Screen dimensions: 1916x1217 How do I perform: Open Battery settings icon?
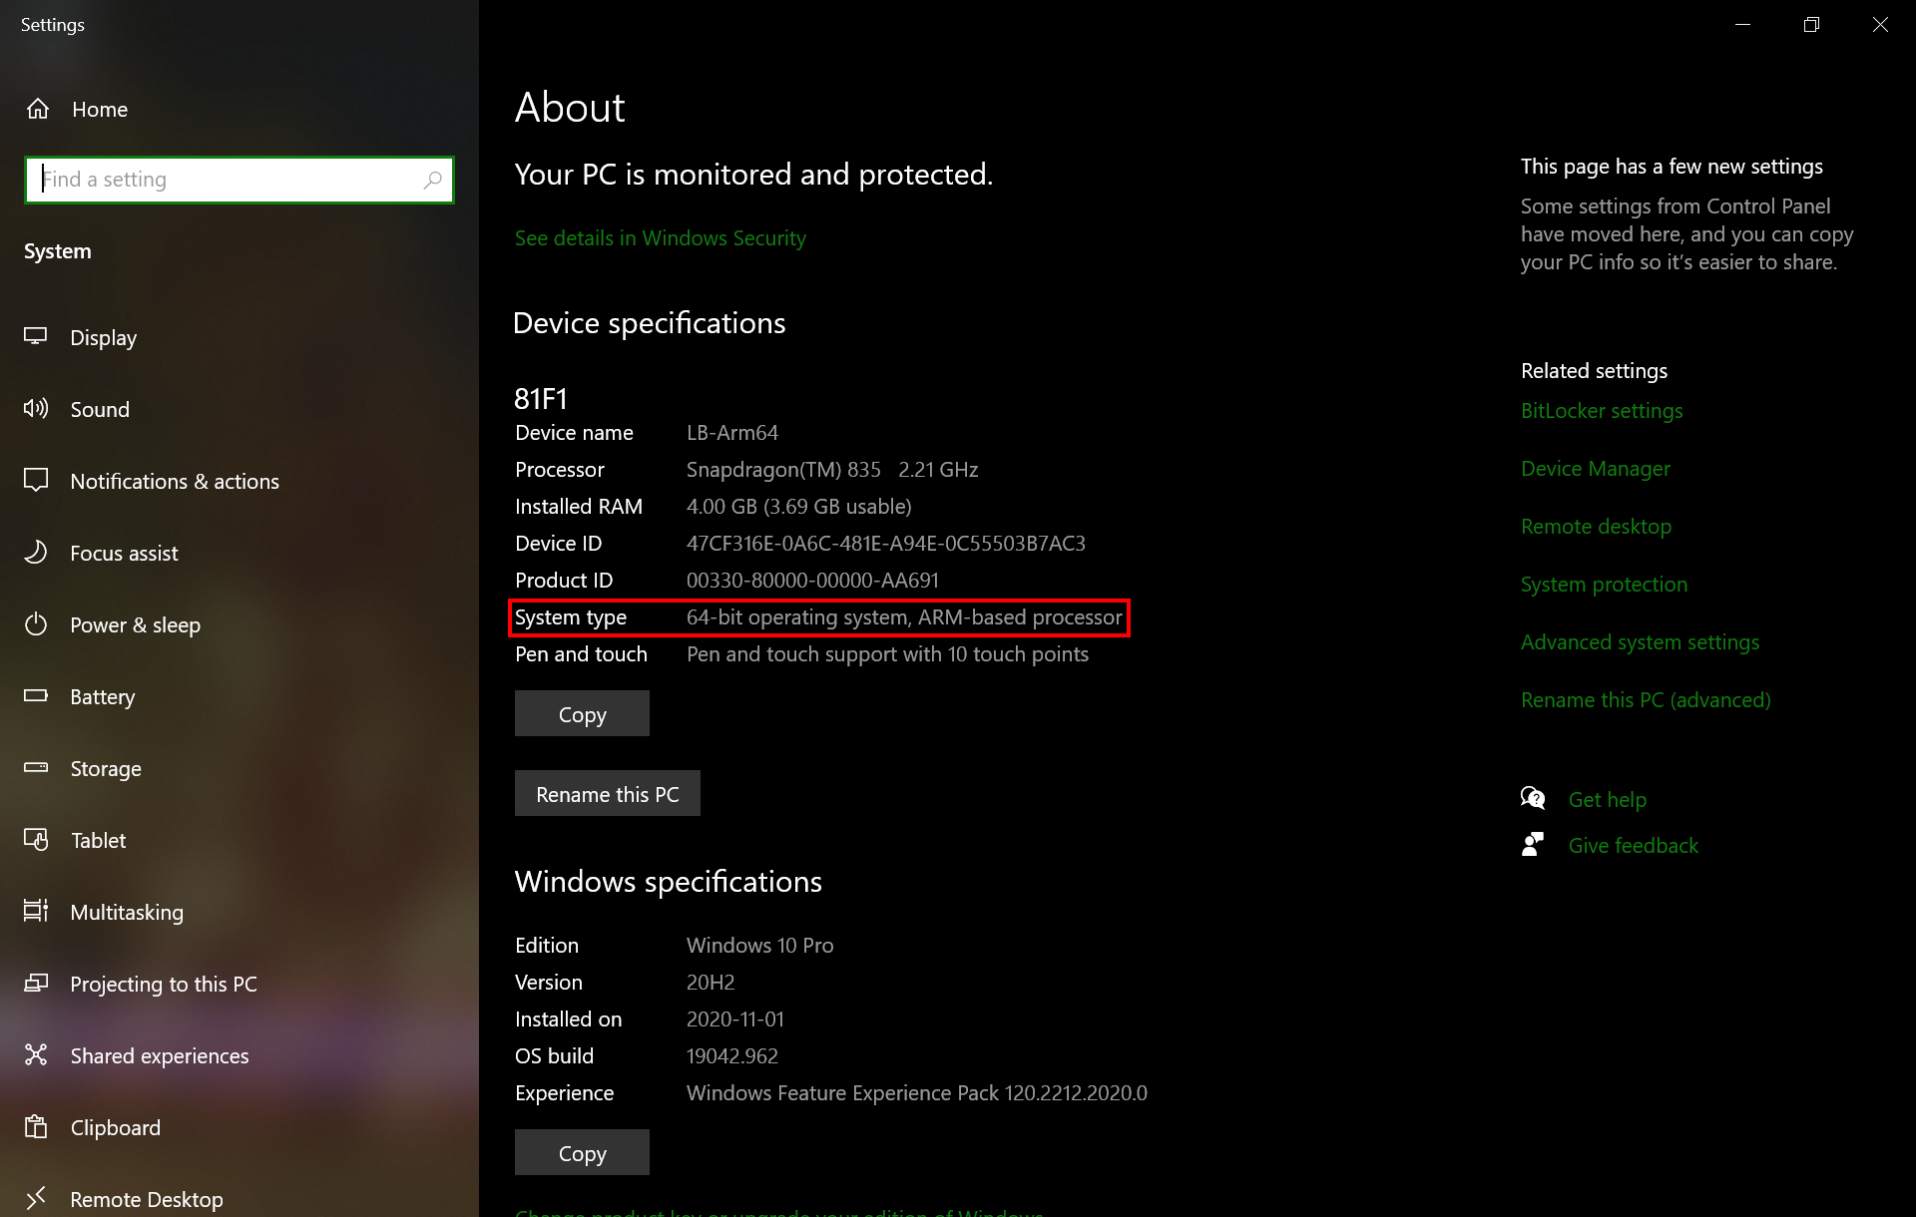pos(36,696)
